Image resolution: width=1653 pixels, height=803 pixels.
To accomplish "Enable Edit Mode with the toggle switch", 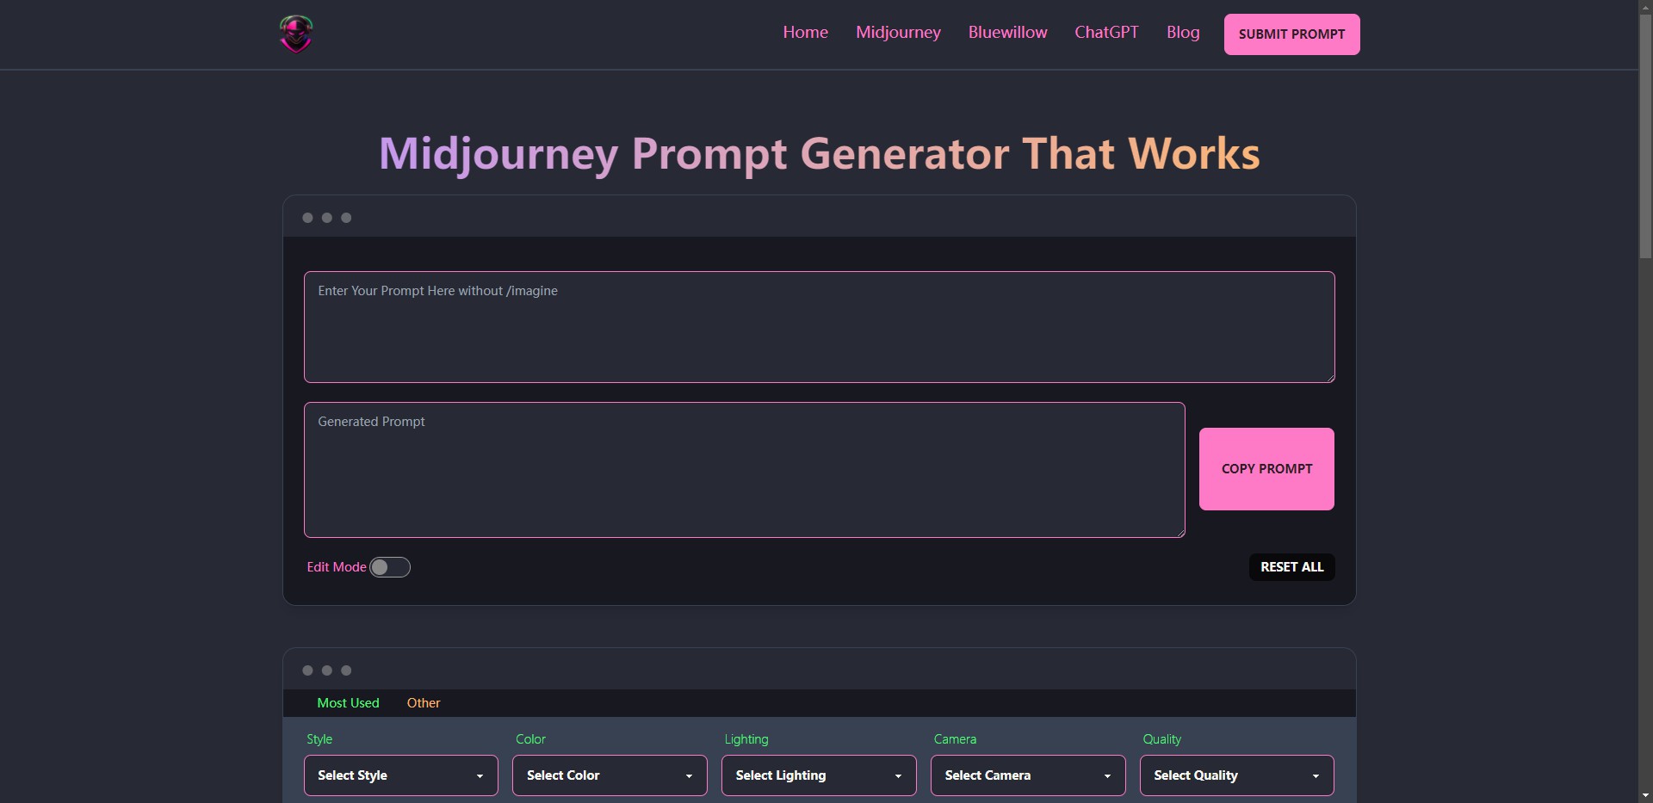I will click(x=390, y=567).
